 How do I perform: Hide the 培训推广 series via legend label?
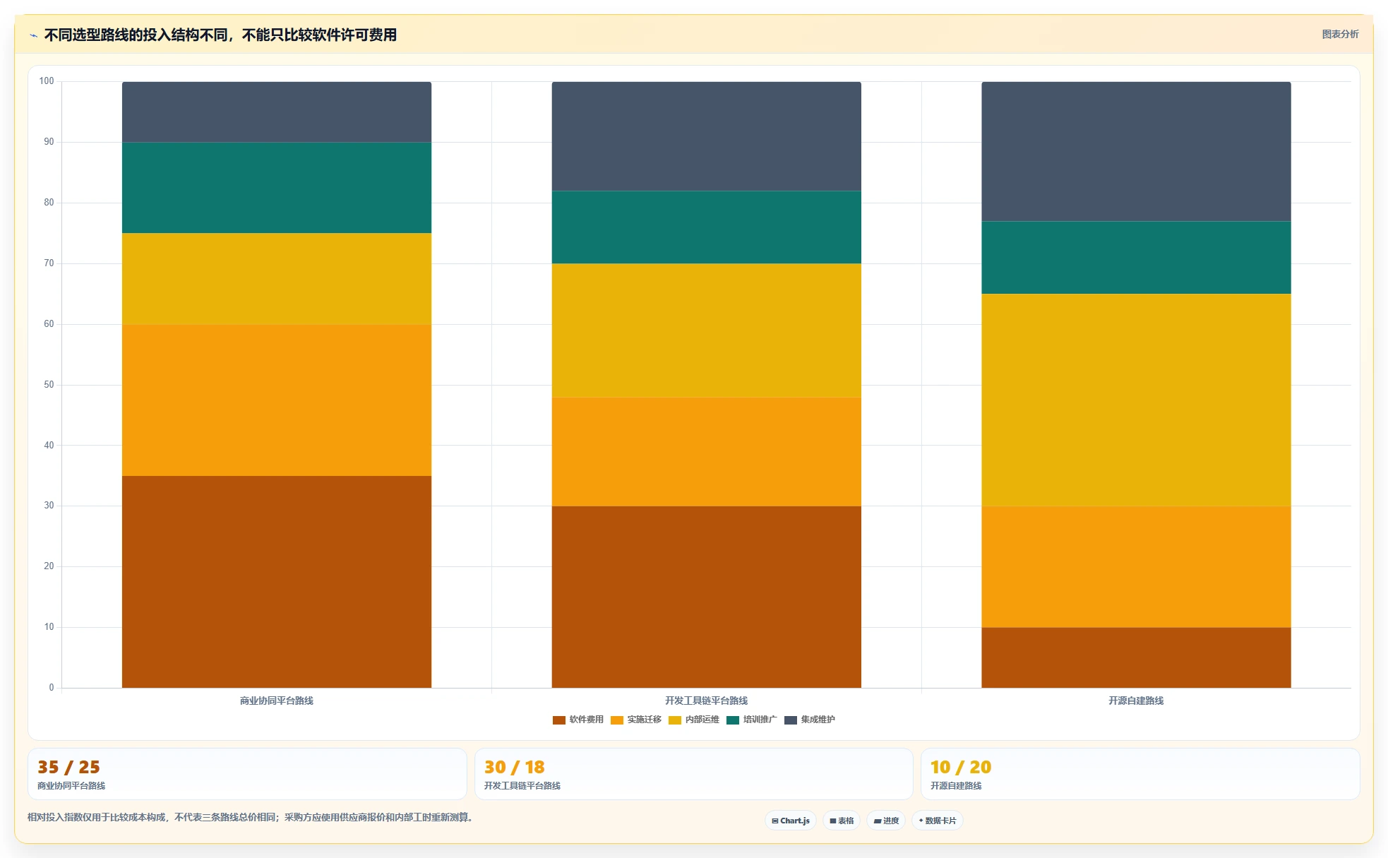760,720
